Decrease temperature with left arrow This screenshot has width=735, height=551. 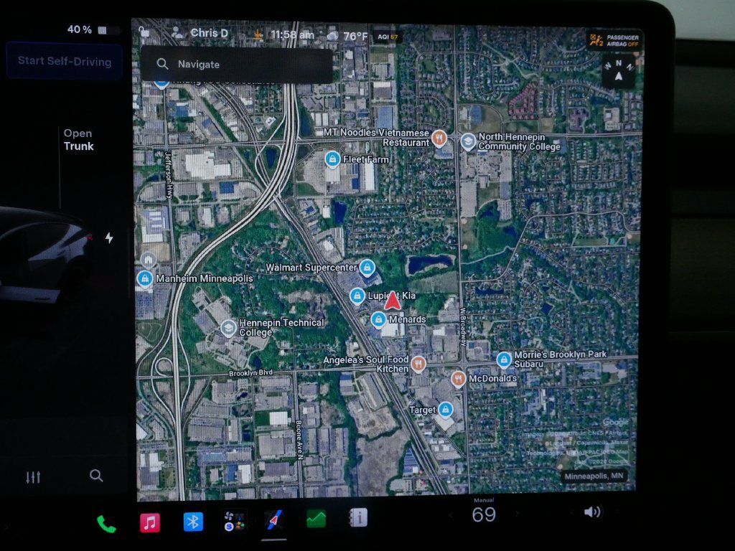click(451, 515)
